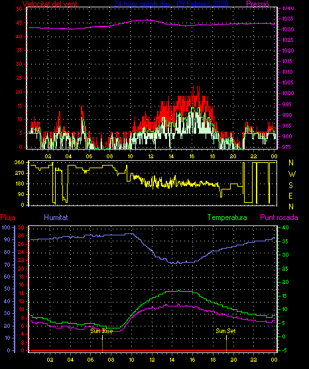Click the 270 wind direction axis value

pyautogui.click(x=19, y=173)
